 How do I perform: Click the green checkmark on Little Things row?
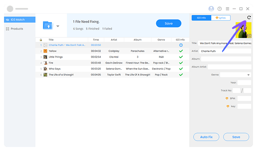coord(181,57)
